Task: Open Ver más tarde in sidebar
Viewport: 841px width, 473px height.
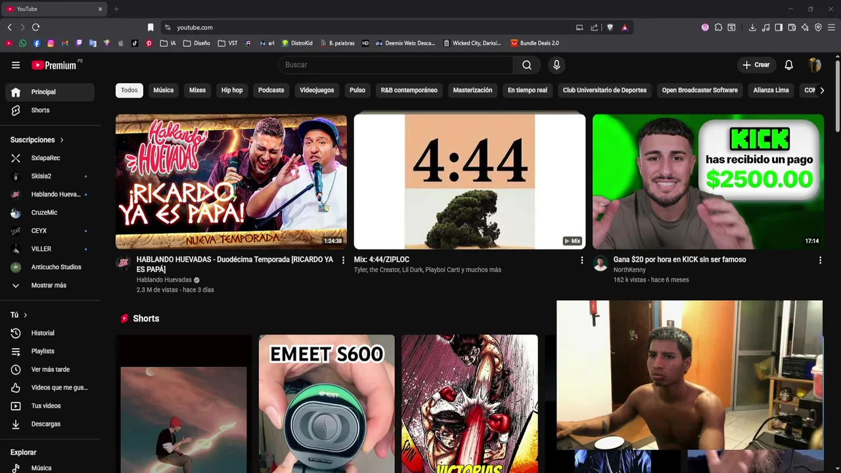Action: pos(50,370)
